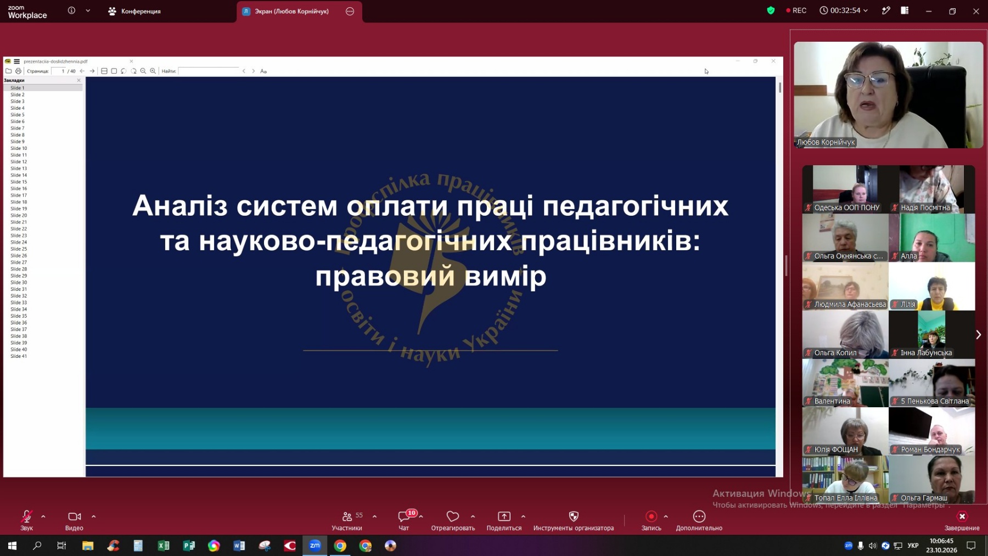The width and height of the screenshot is (988, 556).
Task: Open a file in the PDF viewer
Action: point(8,71)
